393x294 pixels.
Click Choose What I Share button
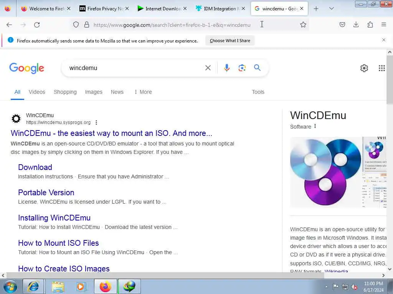tap(230, 41)
